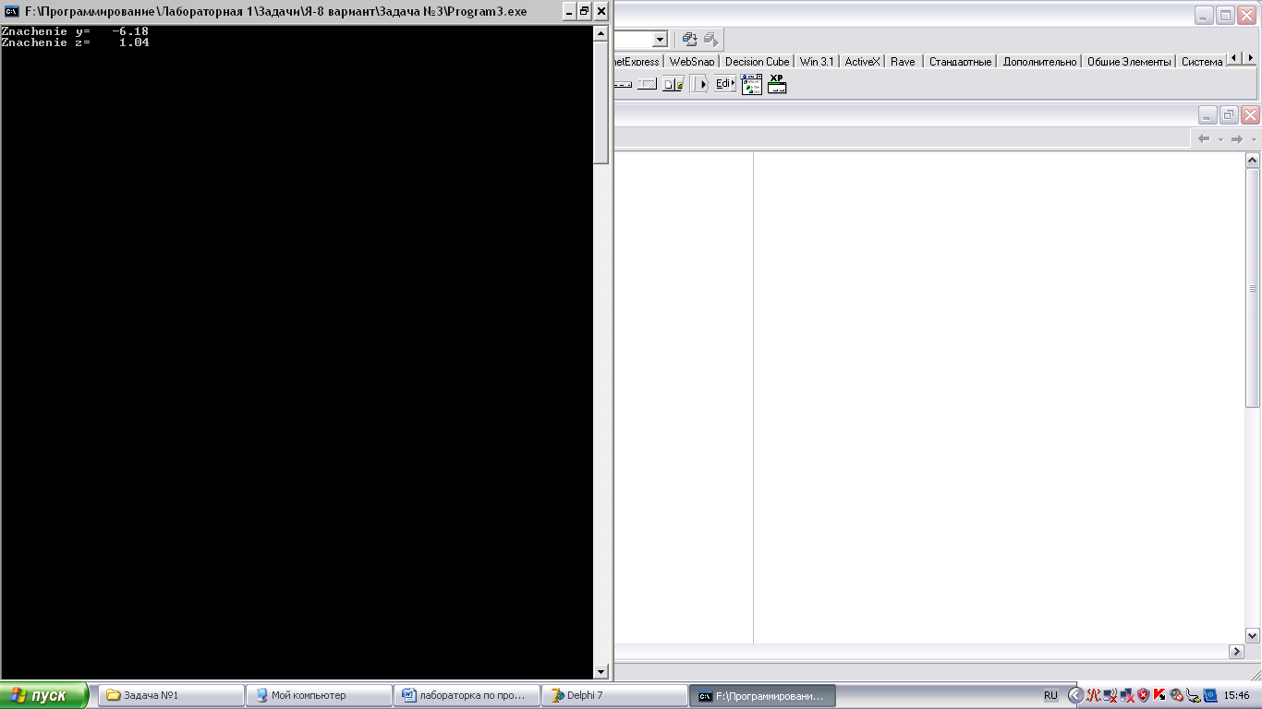Select the ActionList-style component before XP icon
The height and width of the screenshot is (709, 1262).
751,84
